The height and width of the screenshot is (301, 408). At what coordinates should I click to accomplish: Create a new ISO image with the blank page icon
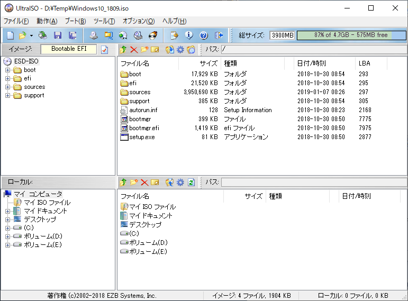[x=10, y=35]
